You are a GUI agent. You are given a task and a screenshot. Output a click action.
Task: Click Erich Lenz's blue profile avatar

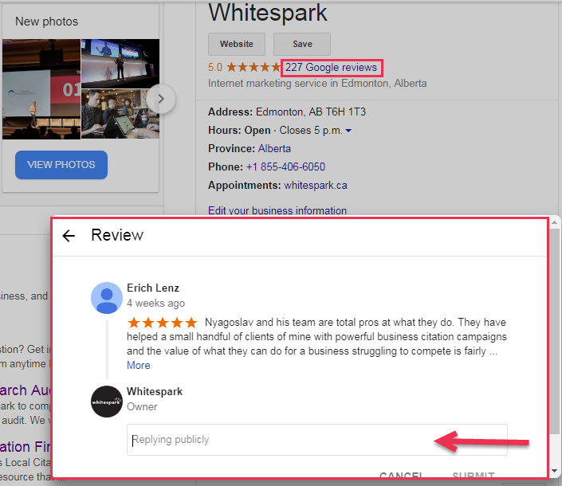click(107, 298)
